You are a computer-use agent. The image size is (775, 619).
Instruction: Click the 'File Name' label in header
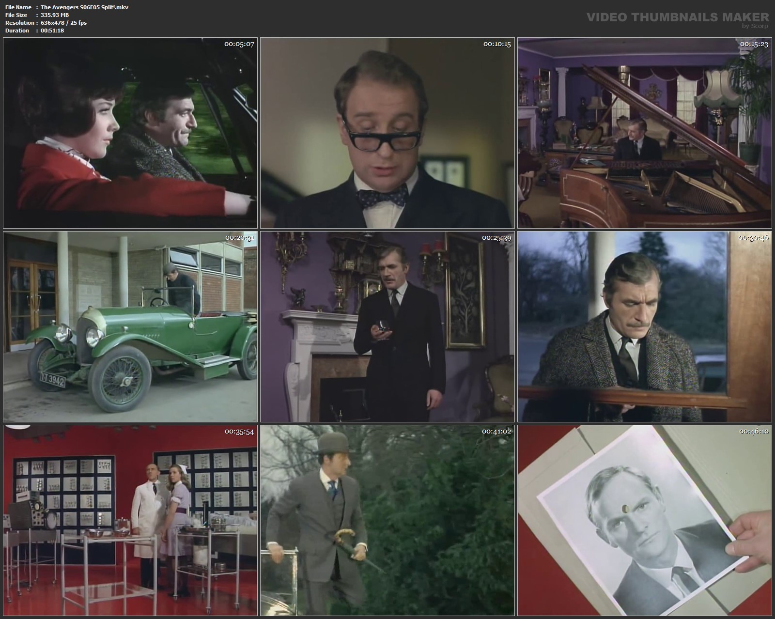(18, 7)
